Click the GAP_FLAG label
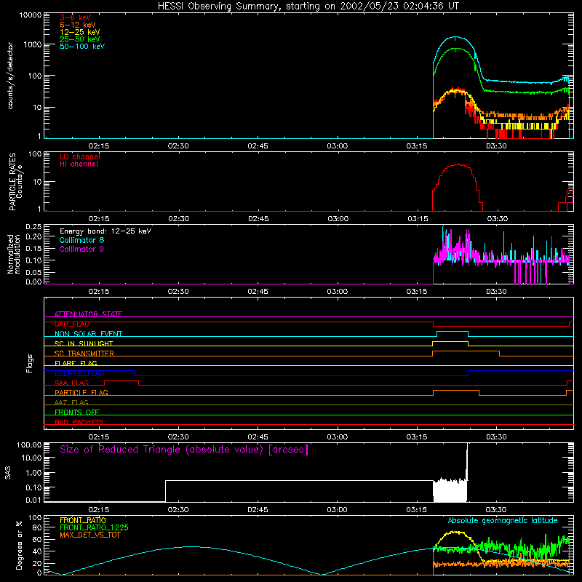Screen dimensions: 582x582 (71, 324)
